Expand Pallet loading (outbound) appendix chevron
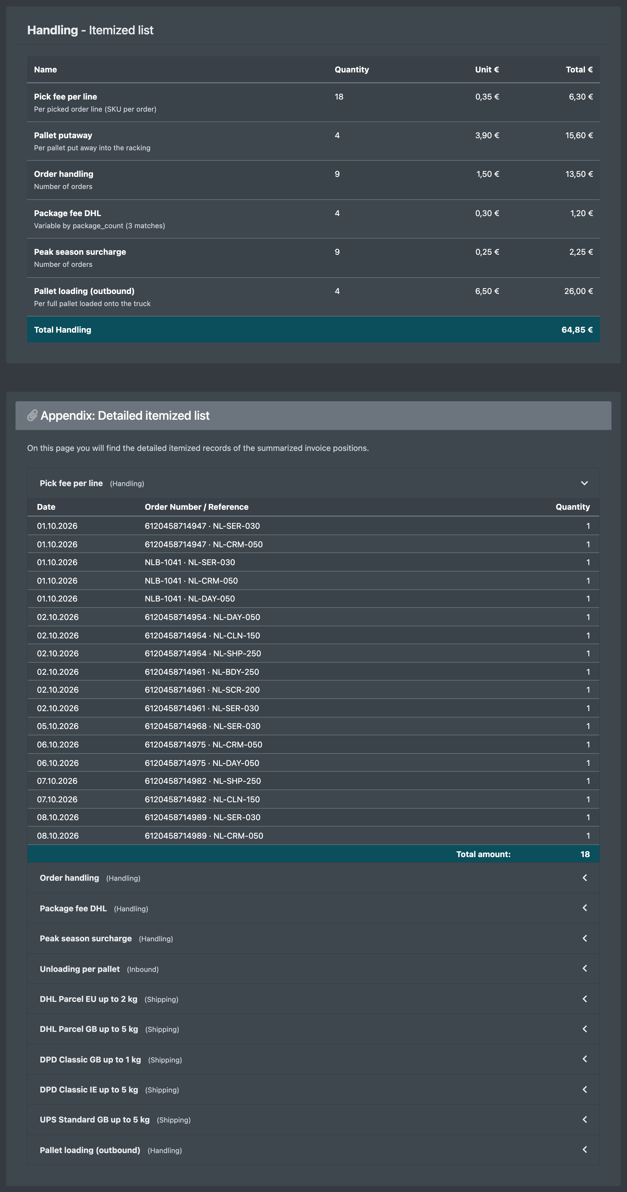Image resolution: width=627 pixels, height=1192 pixels. pyautogui.click(x=584, y=1150)
